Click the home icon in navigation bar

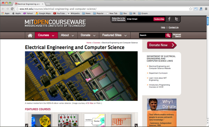point(30,35)
